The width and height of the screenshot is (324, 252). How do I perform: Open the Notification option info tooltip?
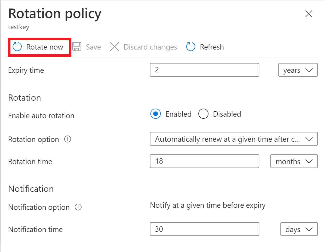[78, 207]
